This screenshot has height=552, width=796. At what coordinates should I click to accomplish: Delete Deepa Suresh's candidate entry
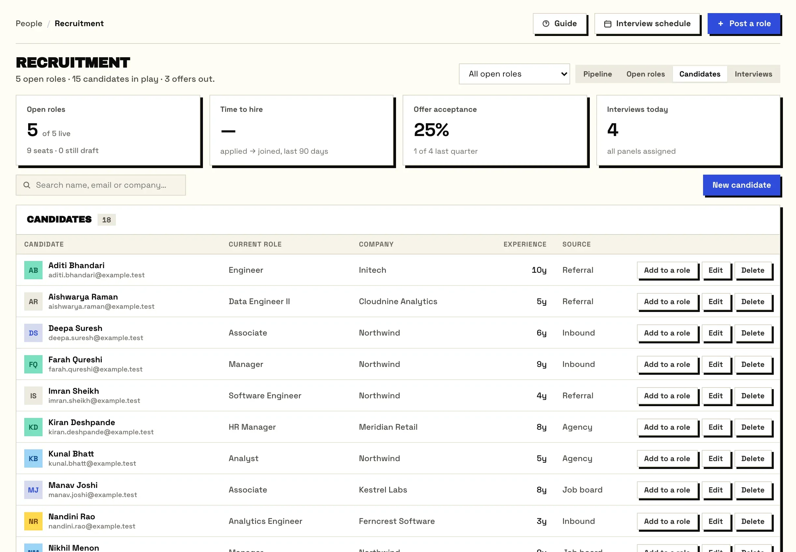coord(752,333)
